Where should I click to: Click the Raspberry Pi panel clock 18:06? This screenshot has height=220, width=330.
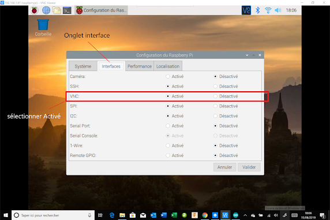click(291, 10)
